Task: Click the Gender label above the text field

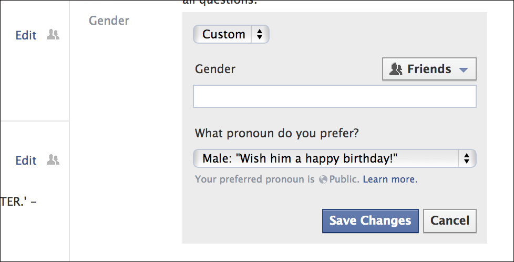Action: coord(215,69)
